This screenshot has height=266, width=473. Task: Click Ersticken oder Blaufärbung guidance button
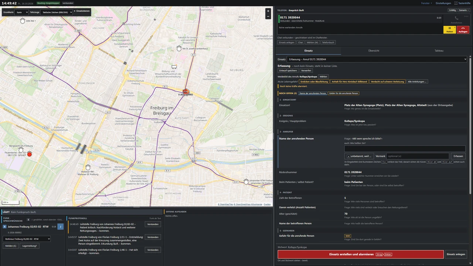(314, 82)
